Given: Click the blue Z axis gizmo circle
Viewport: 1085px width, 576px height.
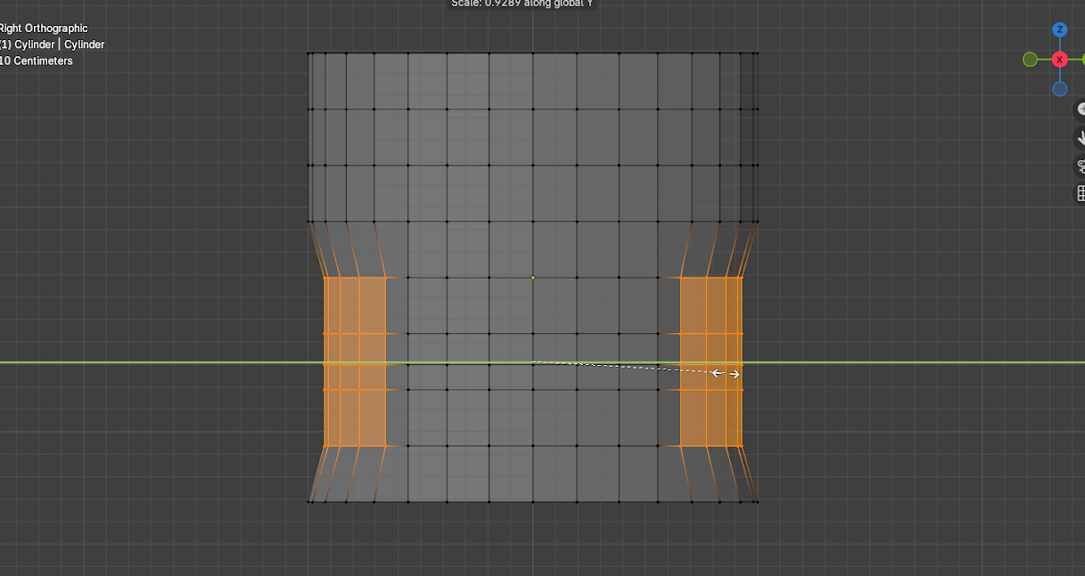Looking at the screenshot, I should click(x=1059, y=29).
